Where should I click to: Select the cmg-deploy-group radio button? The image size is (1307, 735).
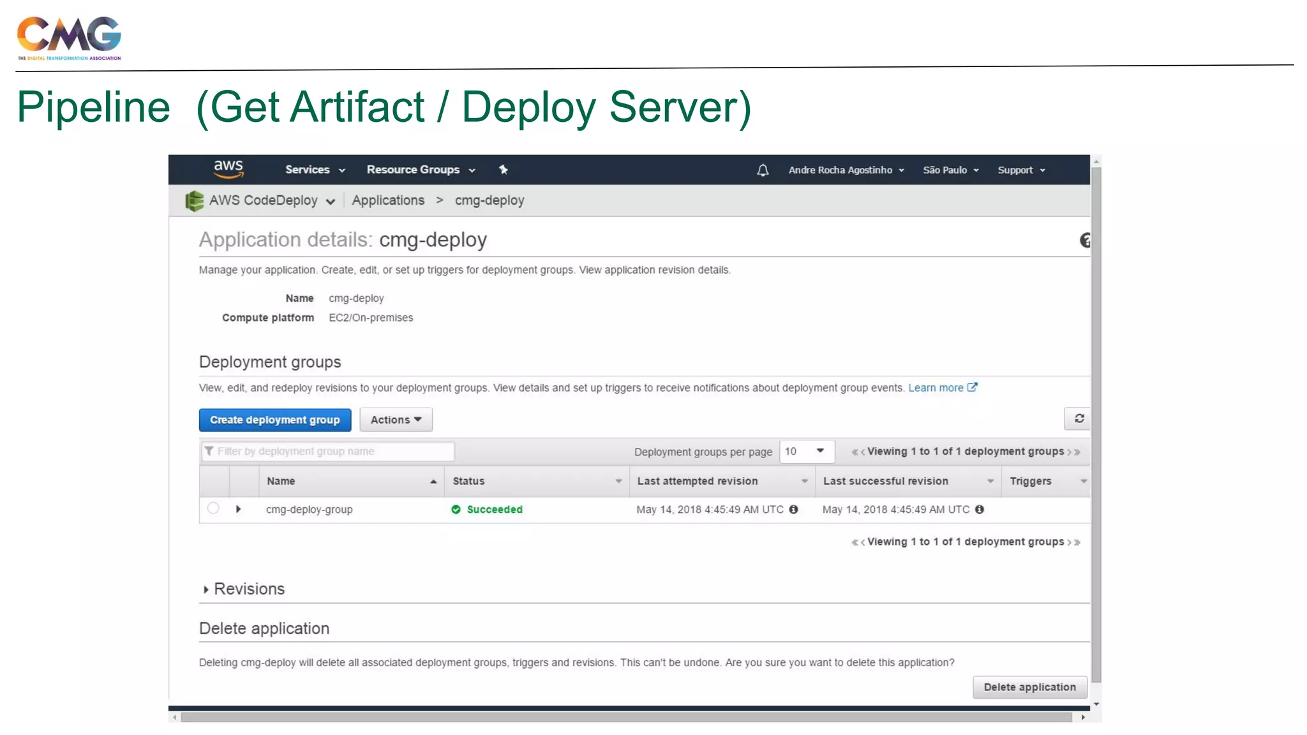click(x=213, y=509)
